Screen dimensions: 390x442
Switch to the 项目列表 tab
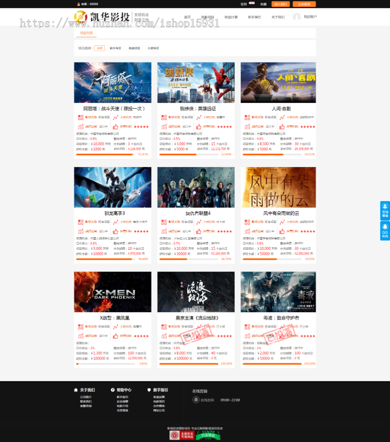pyautogui.click(x=86, y=33)
